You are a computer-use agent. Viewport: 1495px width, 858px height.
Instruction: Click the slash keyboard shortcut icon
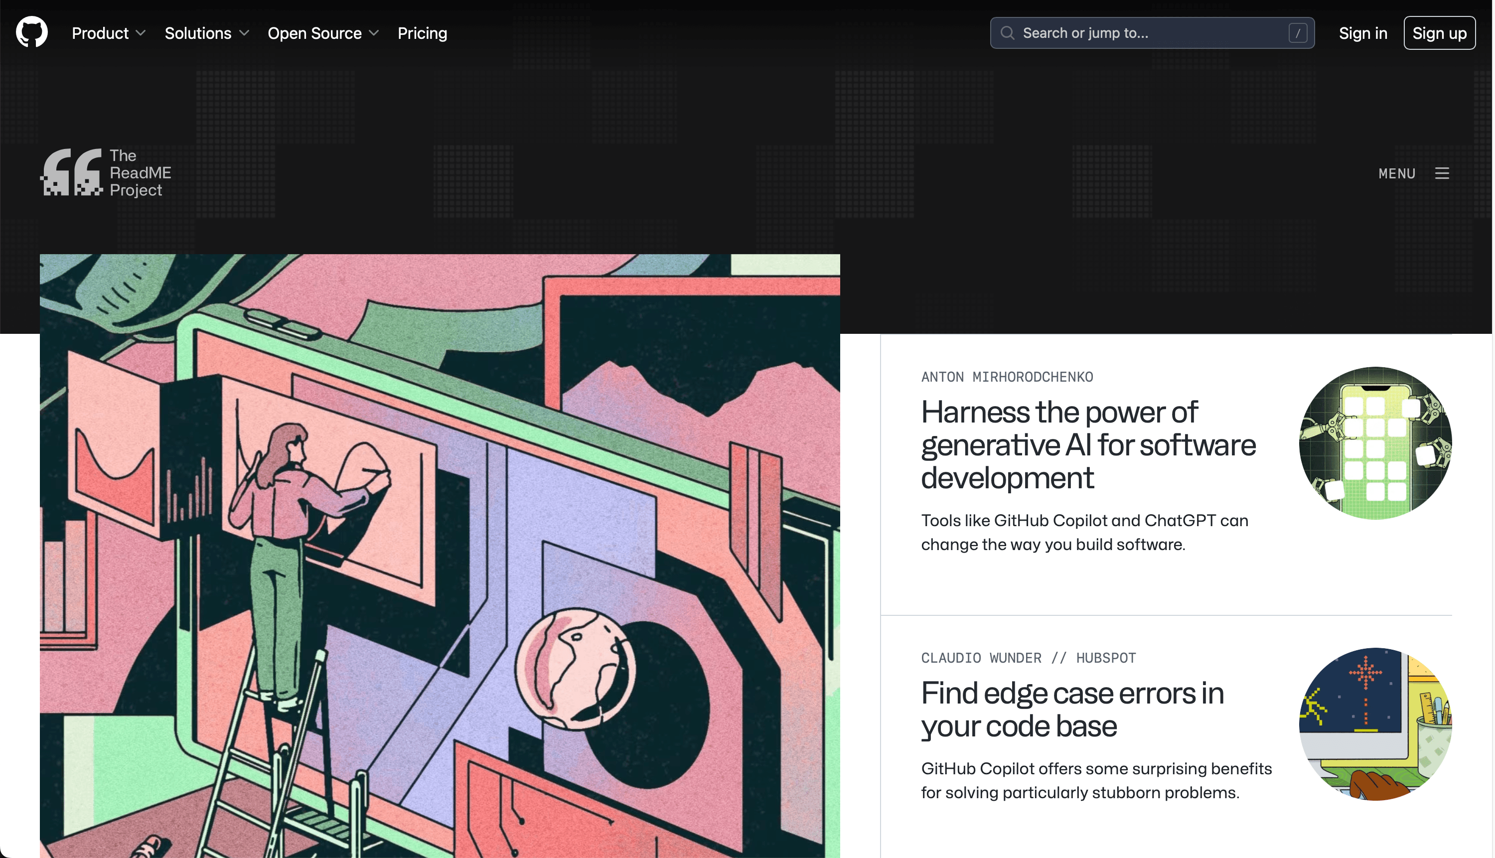click(x=1297, y=33)
